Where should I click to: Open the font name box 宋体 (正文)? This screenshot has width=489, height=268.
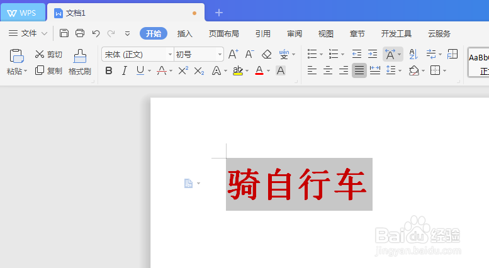138,55
